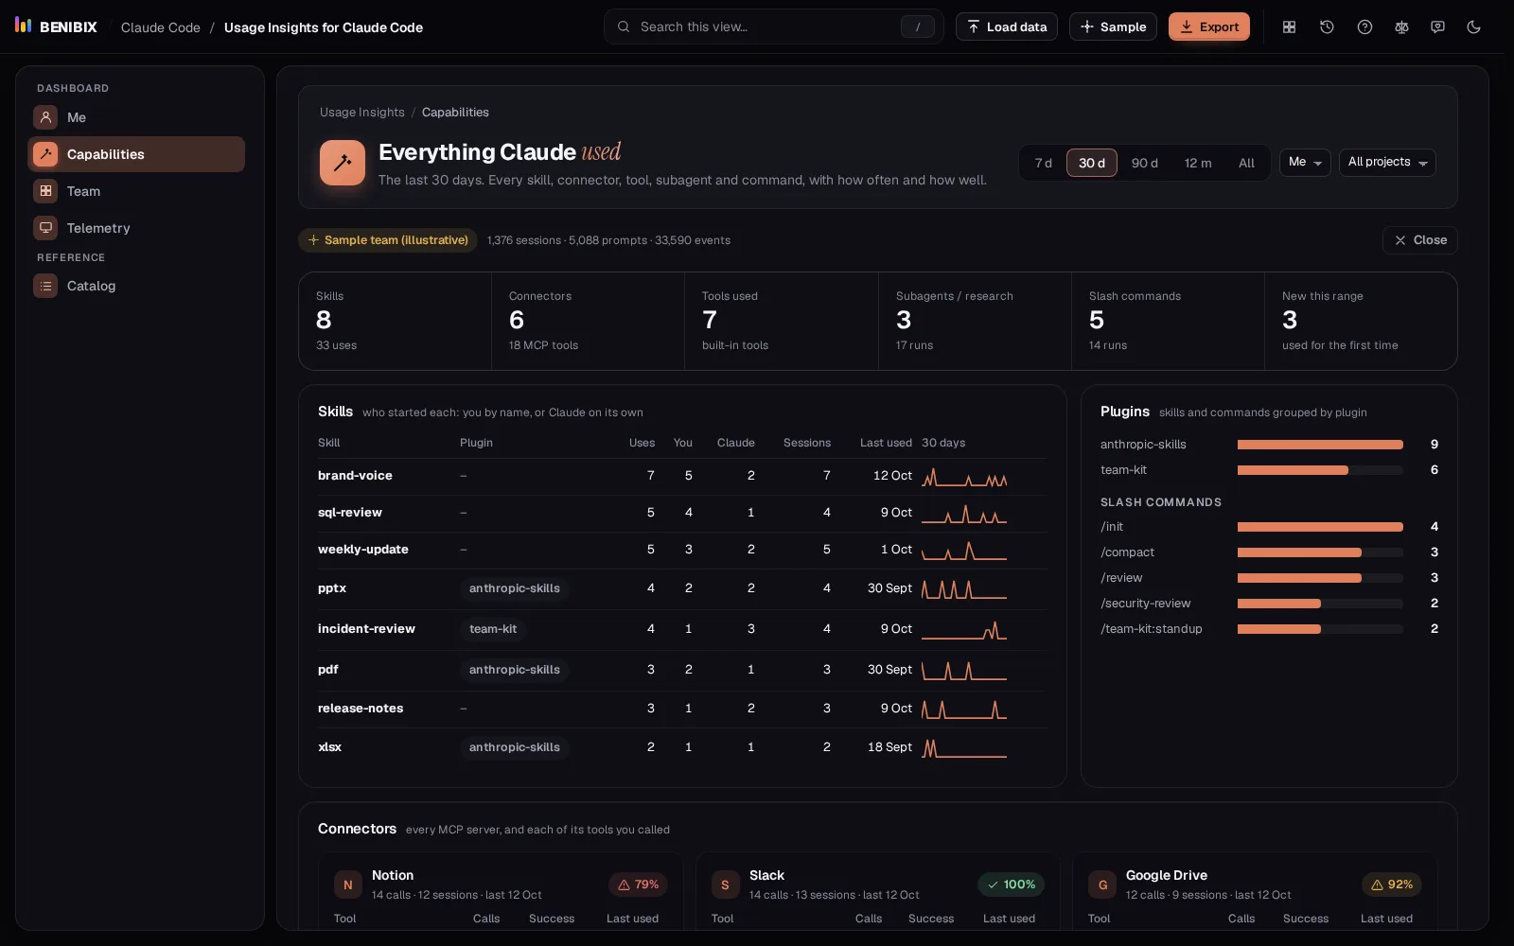Click the Google Drive 92% warning badge

coord(1392,885)
